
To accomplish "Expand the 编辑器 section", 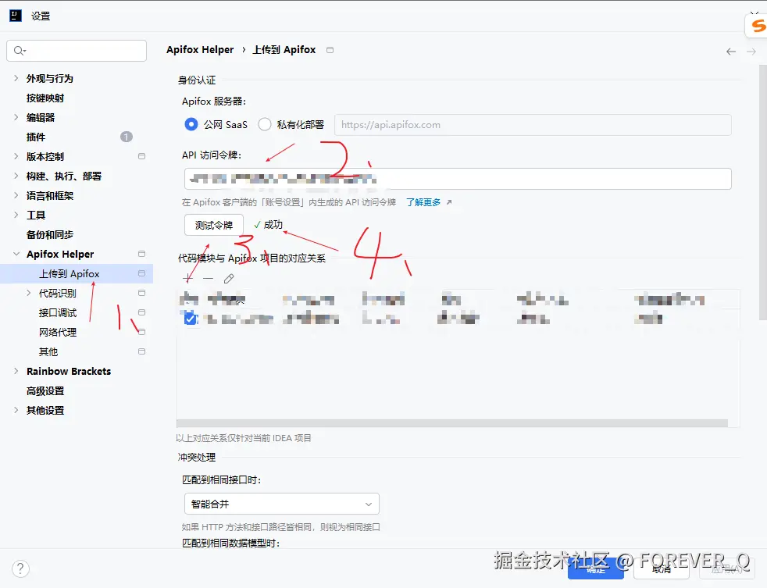I will [x=16, y=117].
